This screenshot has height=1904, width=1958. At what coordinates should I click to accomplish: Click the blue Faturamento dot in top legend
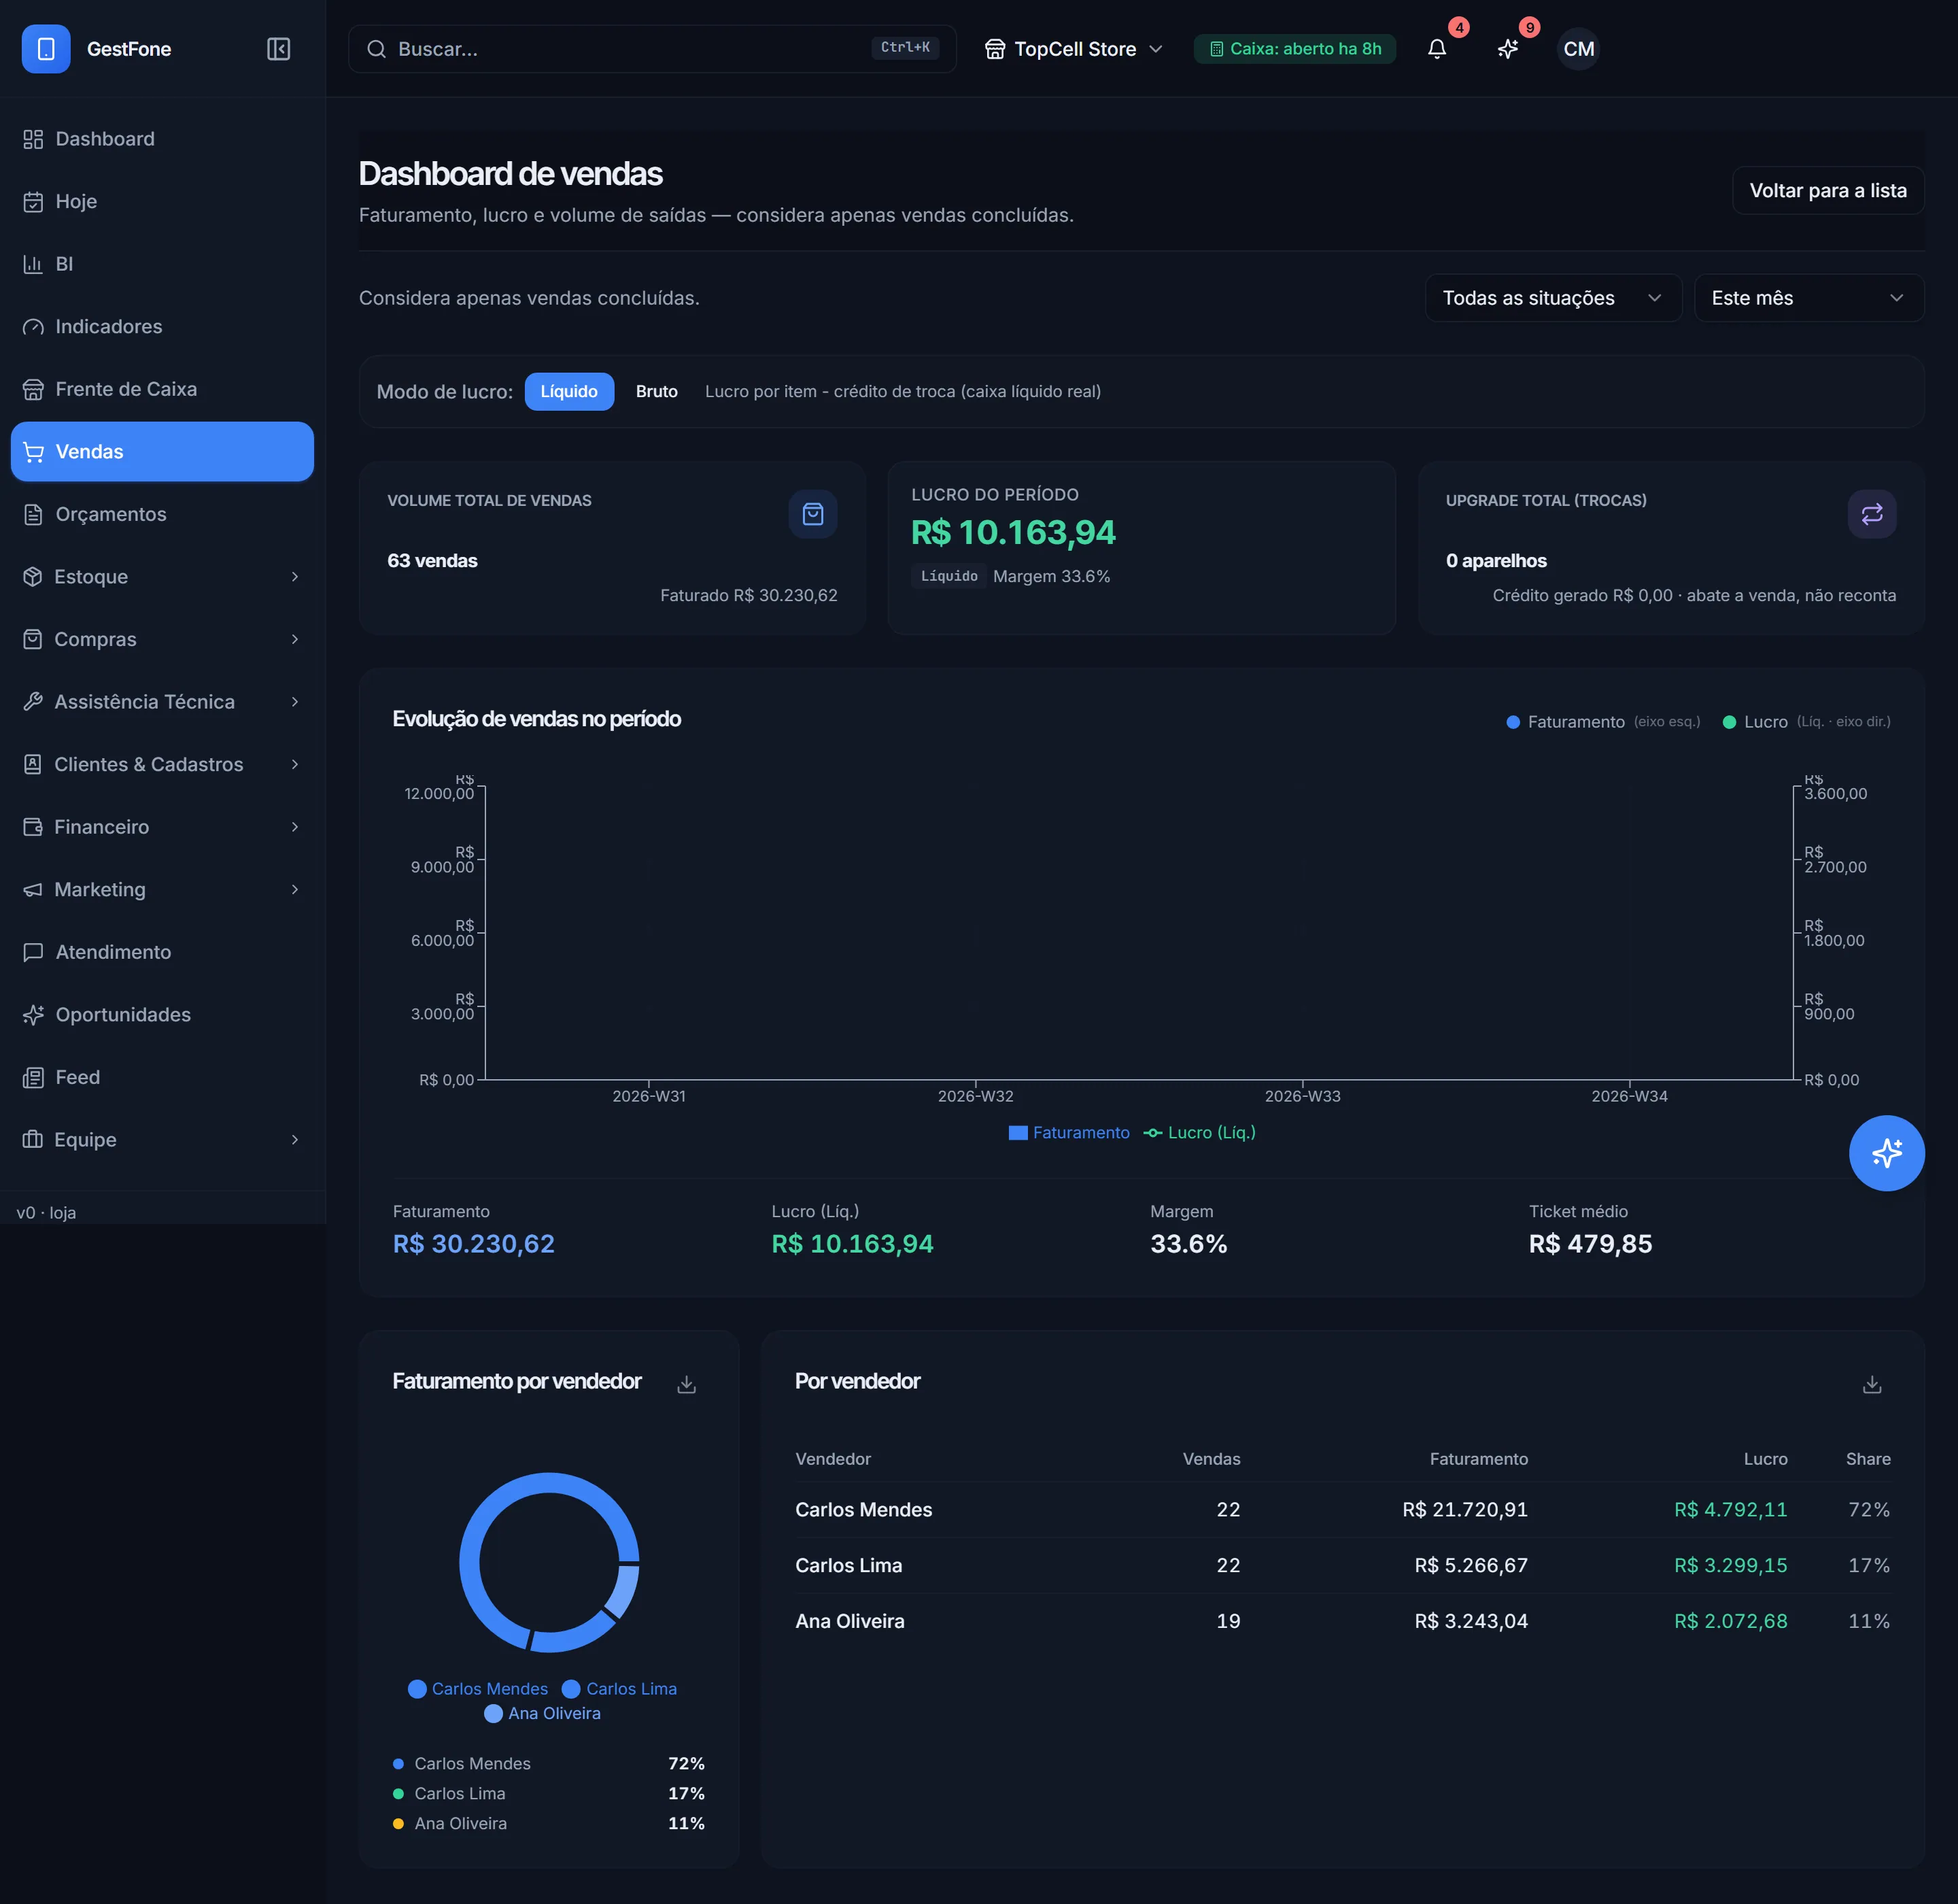(1513, 722)
